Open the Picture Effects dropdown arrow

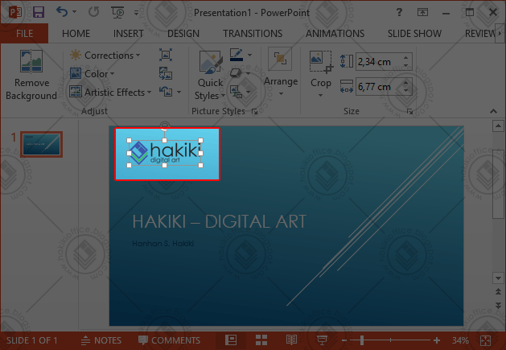(248, 73)
